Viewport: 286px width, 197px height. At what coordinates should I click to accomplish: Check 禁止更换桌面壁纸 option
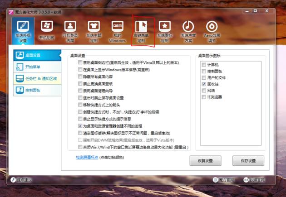80,83
